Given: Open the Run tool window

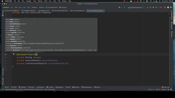Looking at the screenshot, I should pyautogui.click(x=7, y=87).
